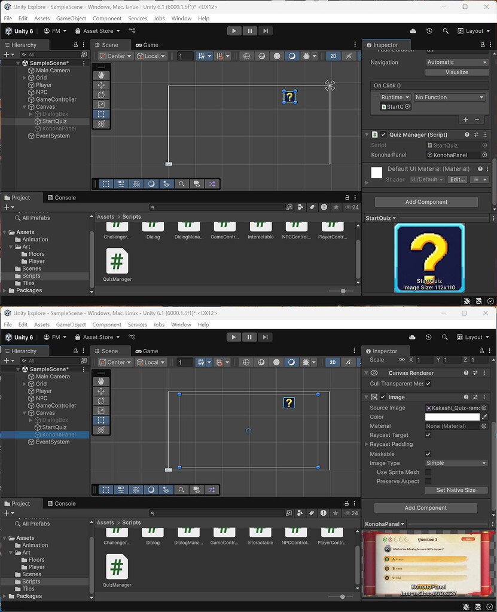Open the Navigation dropdown set to Automatic
This screenshot has width=497, height=612.
pos(457,62)
